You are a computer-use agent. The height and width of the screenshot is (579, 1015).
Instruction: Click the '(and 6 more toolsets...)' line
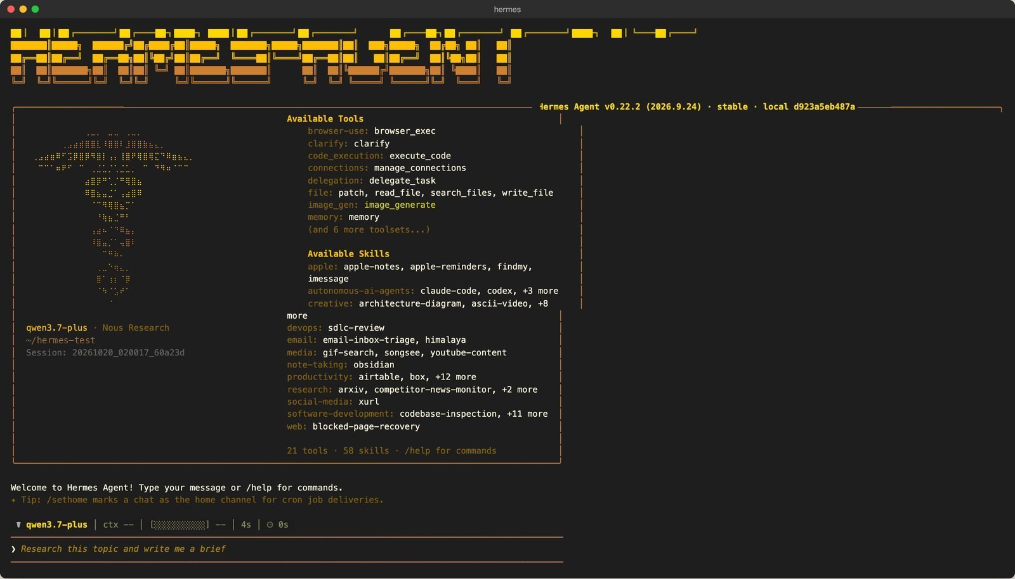pos(369,229)
